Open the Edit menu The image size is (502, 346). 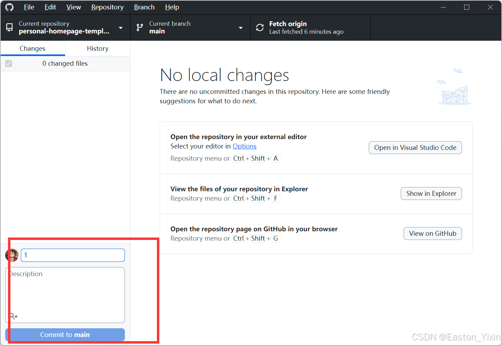pos(50,7)
